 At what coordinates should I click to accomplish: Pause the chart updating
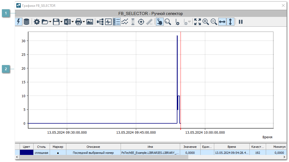coord(240,22)
